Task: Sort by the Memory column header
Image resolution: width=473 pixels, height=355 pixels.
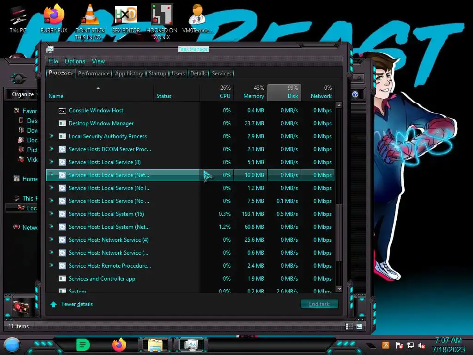Action: pos(250,92)
